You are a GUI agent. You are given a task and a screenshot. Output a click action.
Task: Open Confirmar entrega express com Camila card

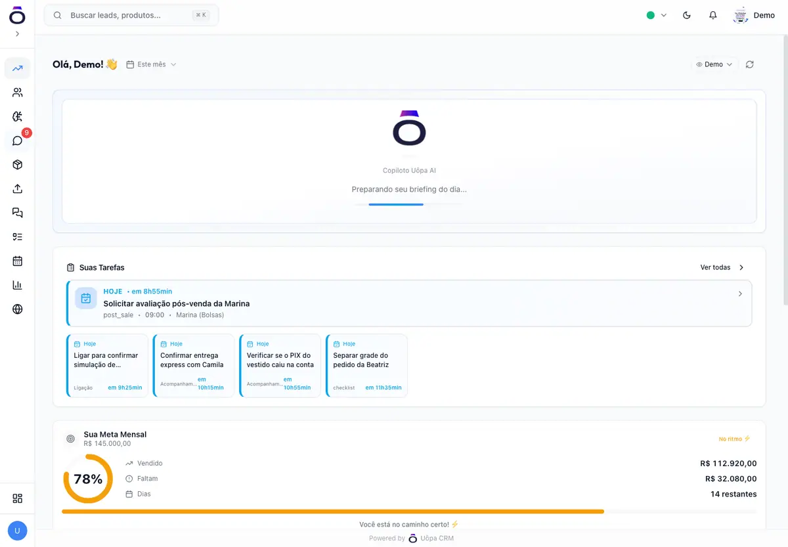coord(193,366)
